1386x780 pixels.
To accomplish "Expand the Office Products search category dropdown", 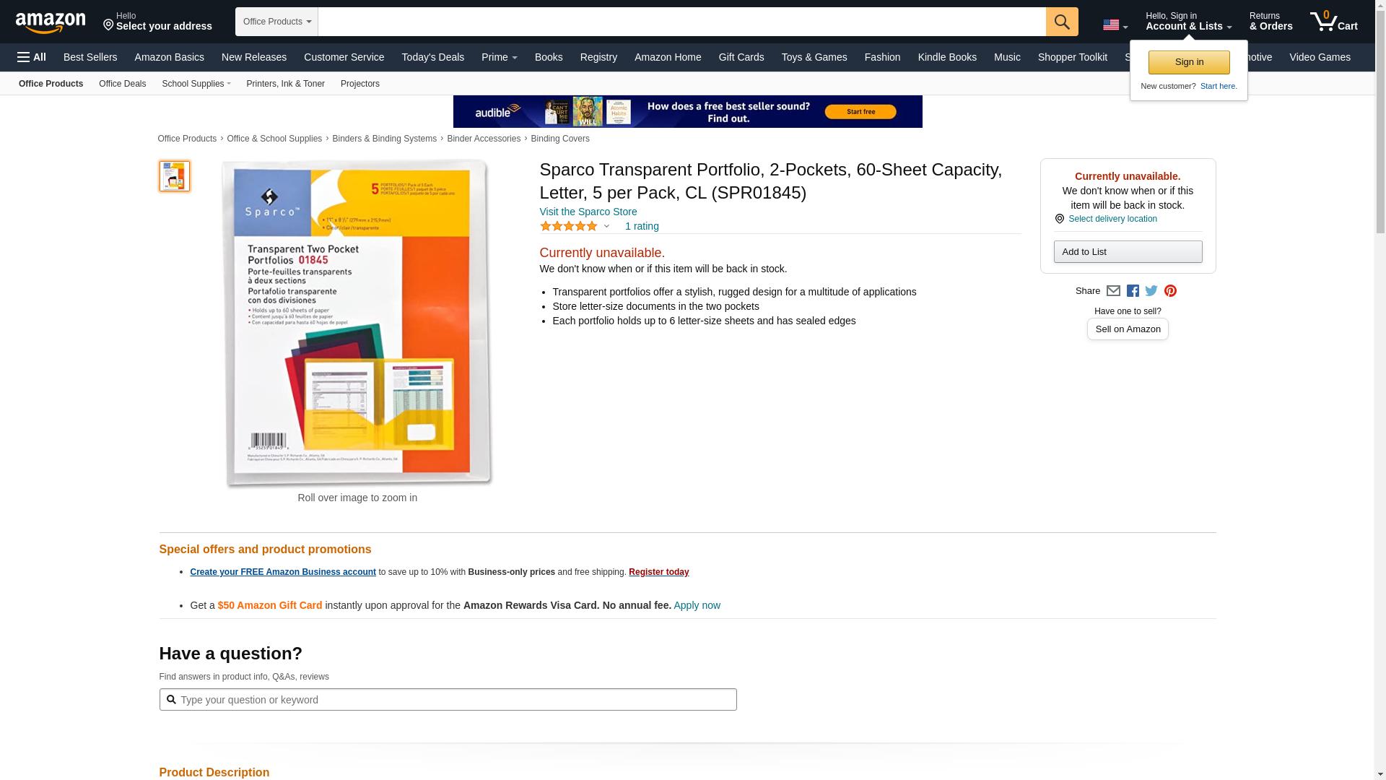I will (276, 22).
